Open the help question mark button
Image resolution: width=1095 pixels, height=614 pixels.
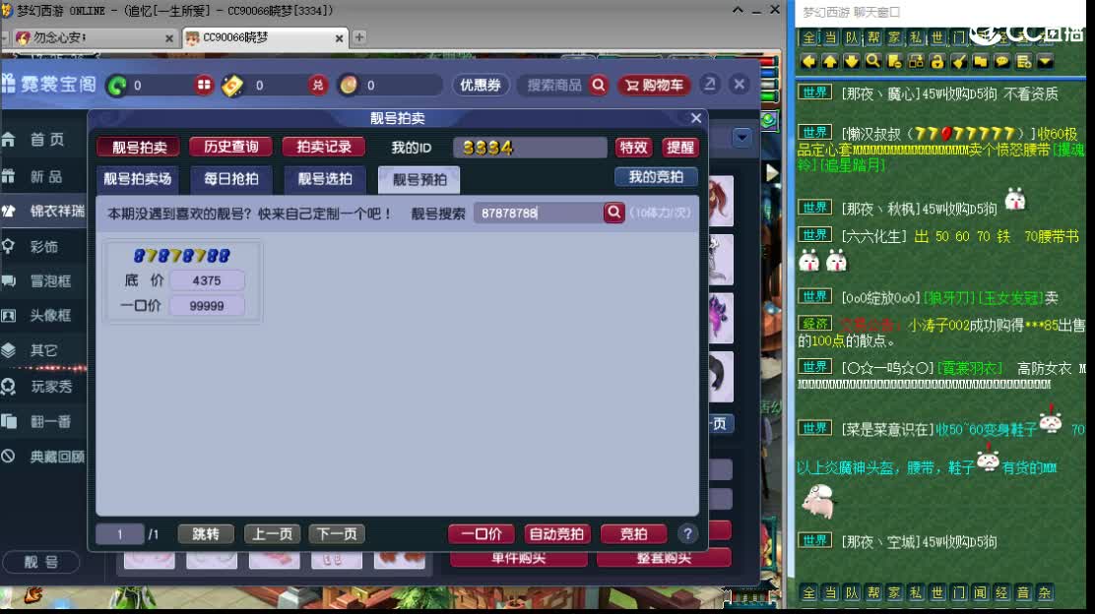(x=686, y=533)
